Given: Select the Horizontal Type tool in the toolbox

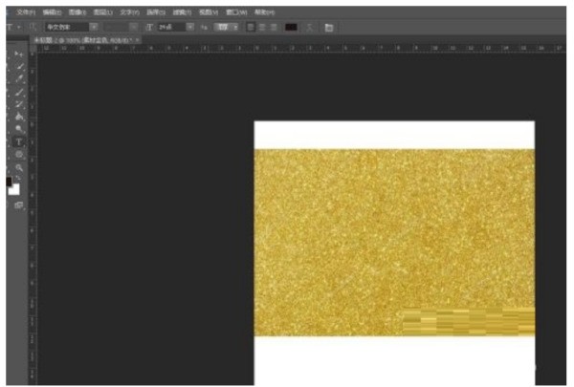Looking at the screenshot, I should click(x=18, y=141).
